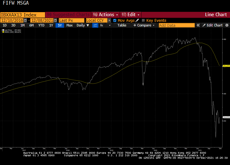The image size is (230, 165).
Task: Click the end date field 12/08/2021
Action: coord(42,20)
